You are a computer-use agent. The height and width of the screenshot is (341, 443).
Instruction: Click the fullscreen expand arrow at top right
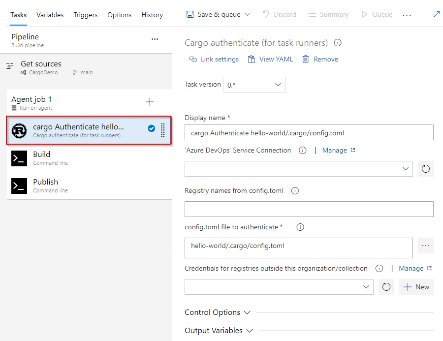[x=436, y=14]
